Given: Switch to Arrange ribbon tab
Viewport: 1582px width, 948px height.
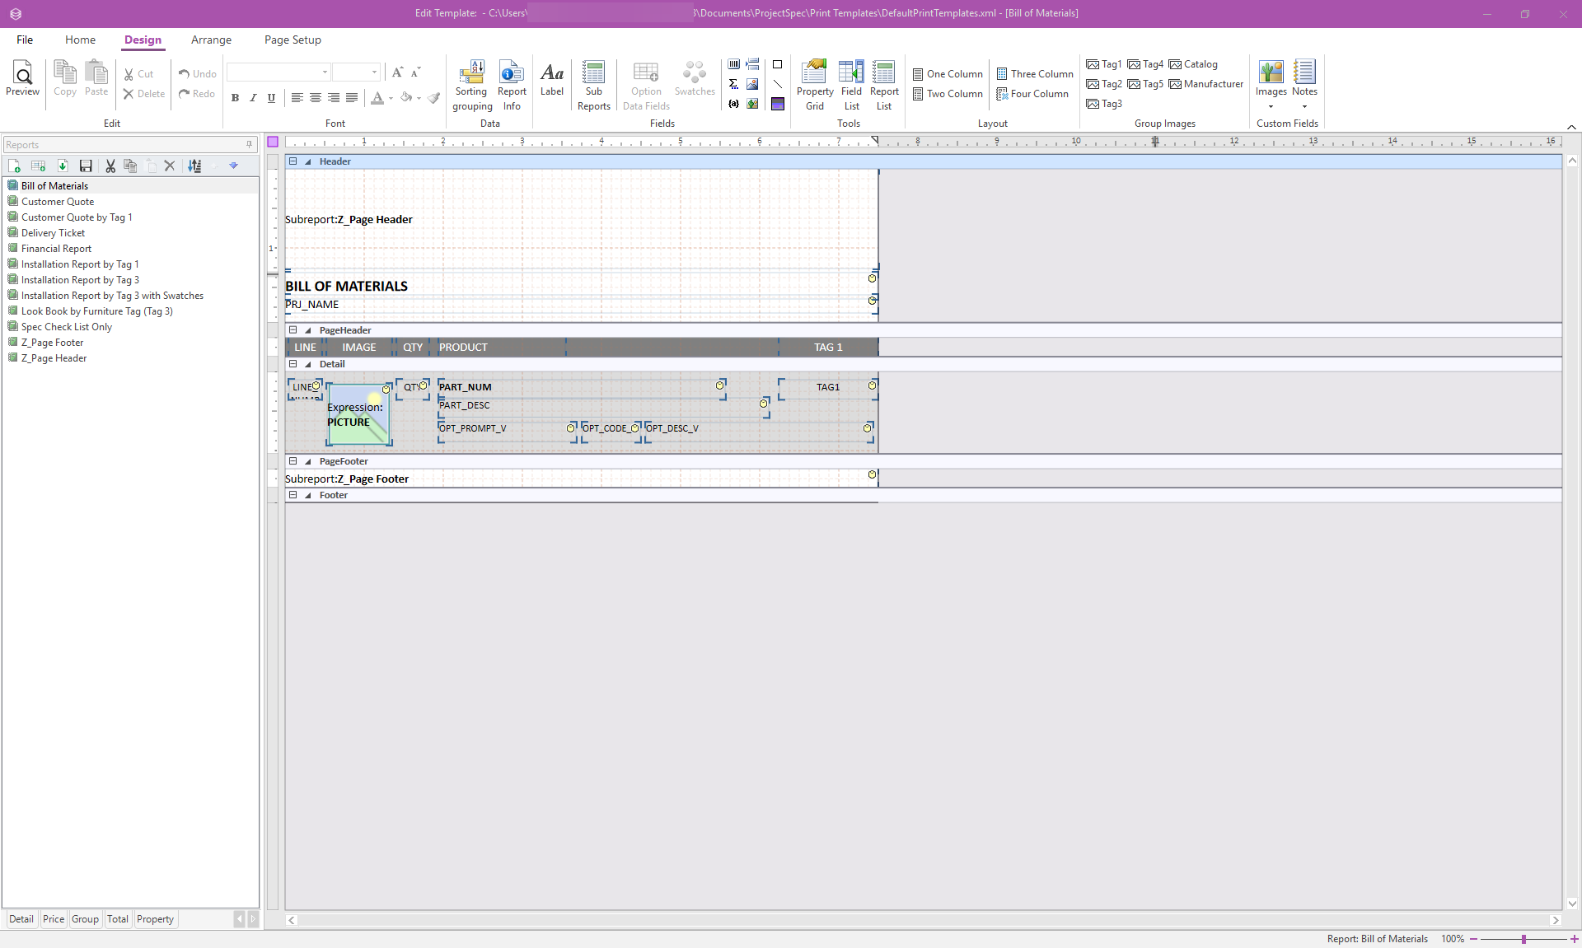Looking at the screenshot, I should click(211, 40).
